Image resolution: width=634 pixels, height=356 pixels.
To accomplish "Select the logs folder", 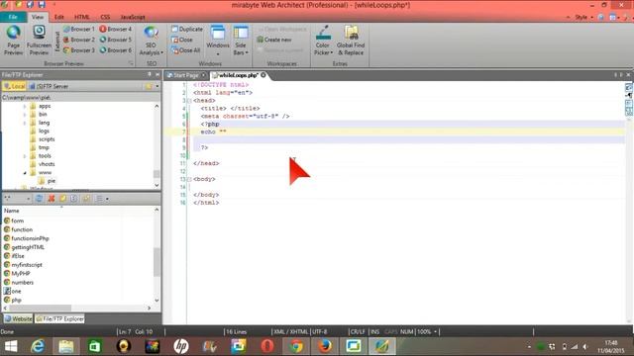I will (44, 131).
